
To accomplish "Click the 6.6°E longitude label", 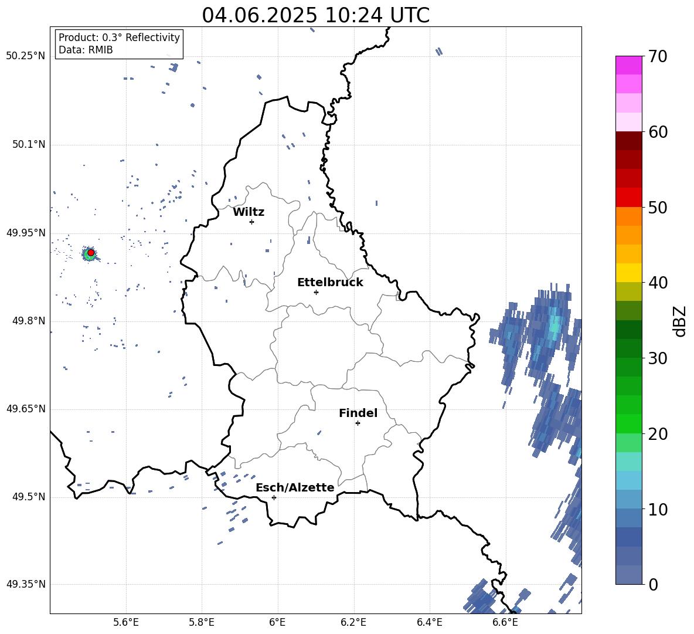I will (x=505, y=623).
